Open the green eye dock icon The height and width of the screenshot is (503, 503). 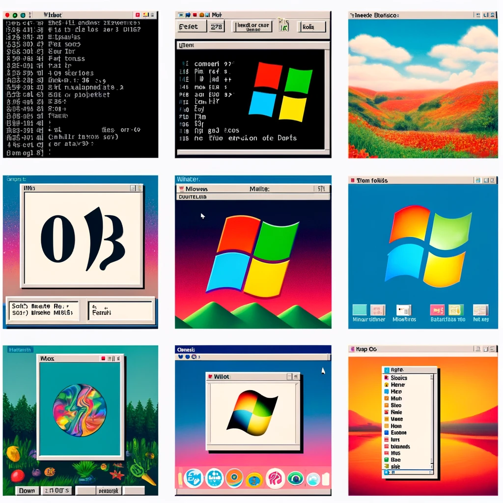[295, 479]
